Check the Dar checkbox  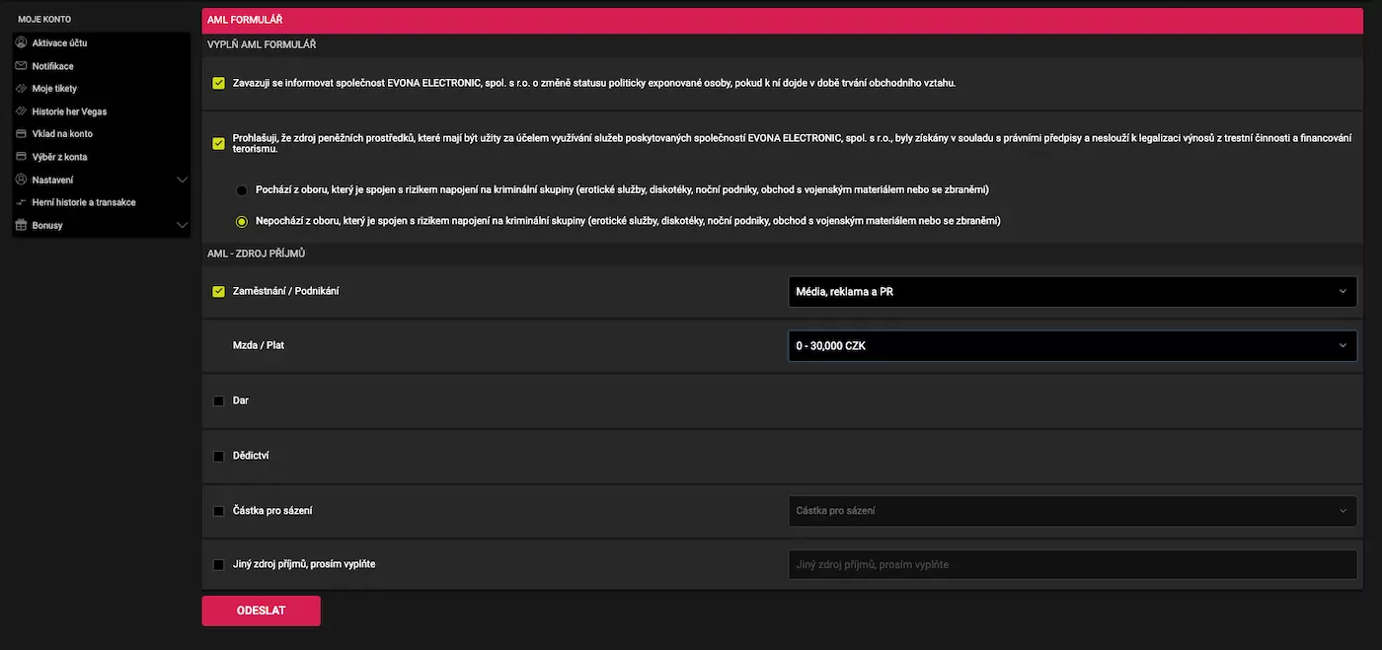(218, 401)
